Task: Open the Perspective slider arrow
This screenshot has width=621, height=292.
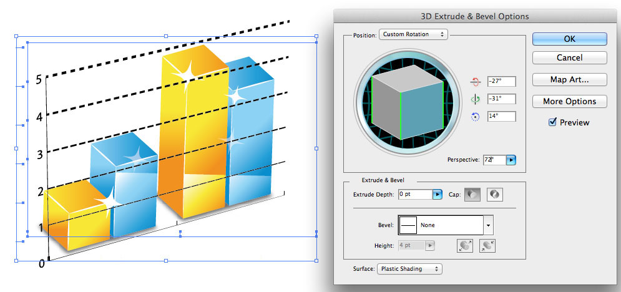Action: click(x=512, y=160)
